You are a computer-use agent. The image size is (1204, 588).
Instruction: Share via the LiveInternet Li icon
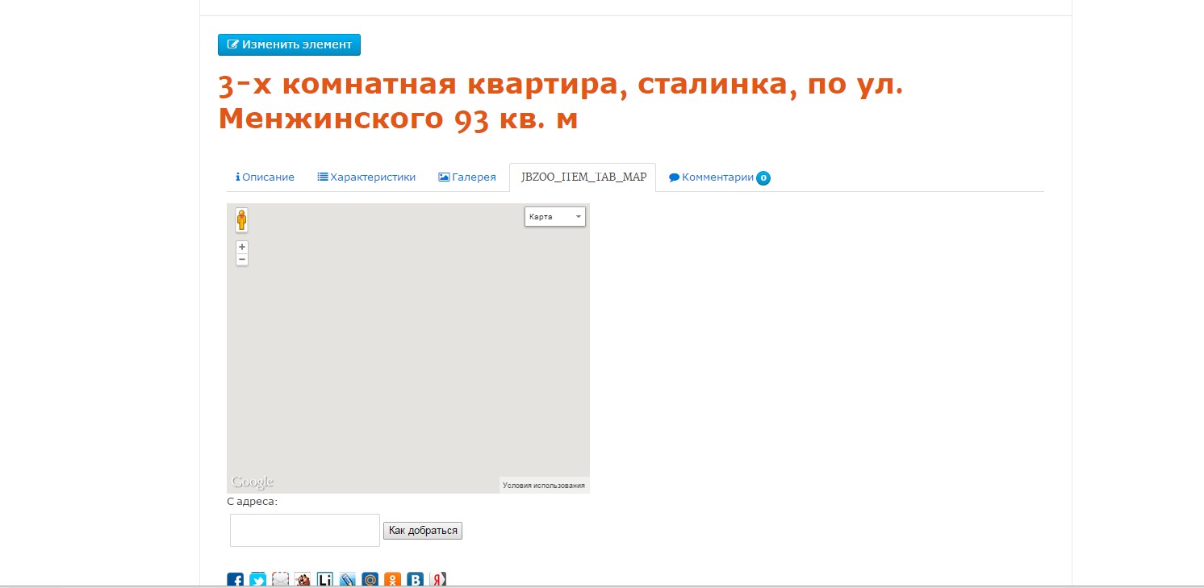click(x=325, y=580)
